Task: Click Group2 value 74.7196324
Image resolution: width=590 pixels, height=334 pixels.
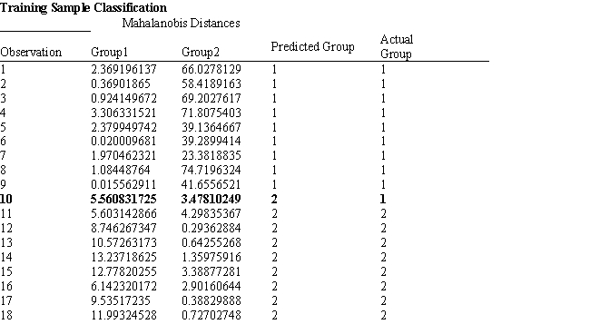Action: click(211, 170)
